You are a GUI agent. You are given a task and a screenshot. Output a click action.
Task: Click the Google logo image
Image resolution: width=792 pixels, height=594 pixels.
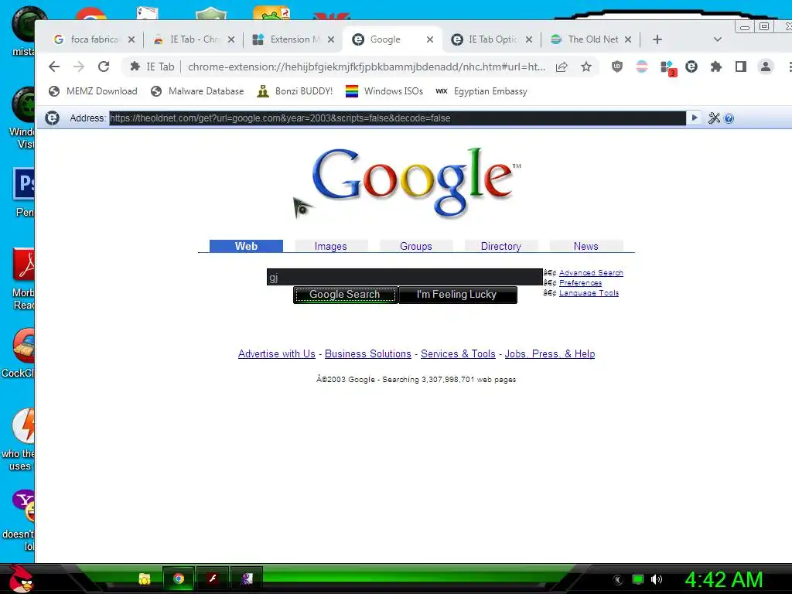416,182
